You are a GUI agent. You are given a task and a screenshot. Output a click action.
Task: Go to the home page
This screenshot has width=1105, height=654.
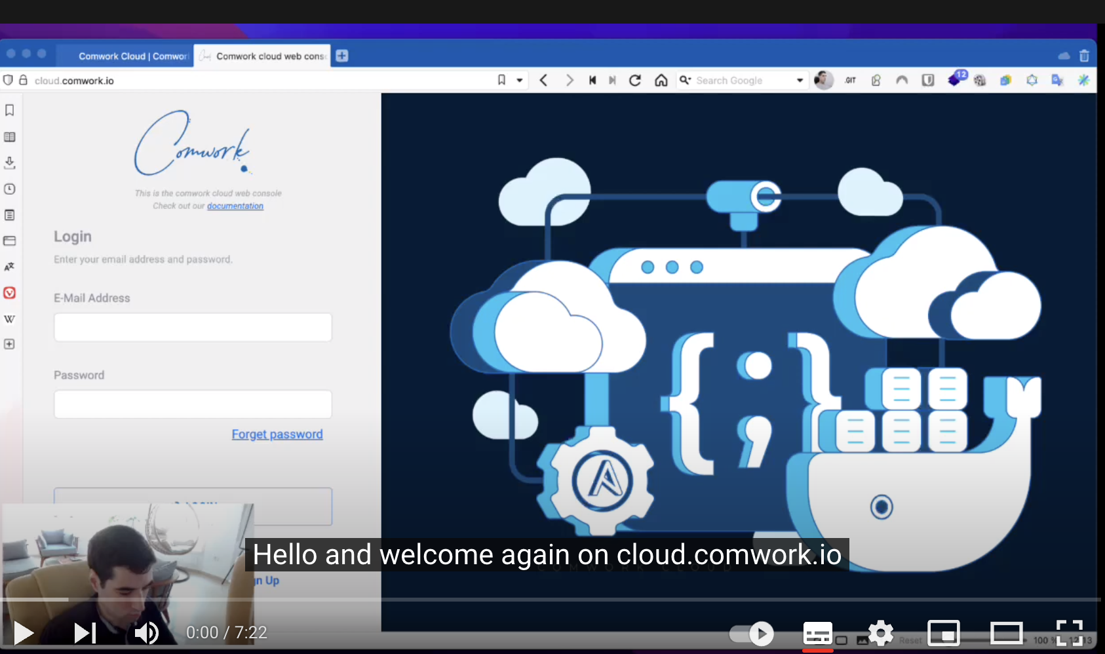(x=661, y=80)
